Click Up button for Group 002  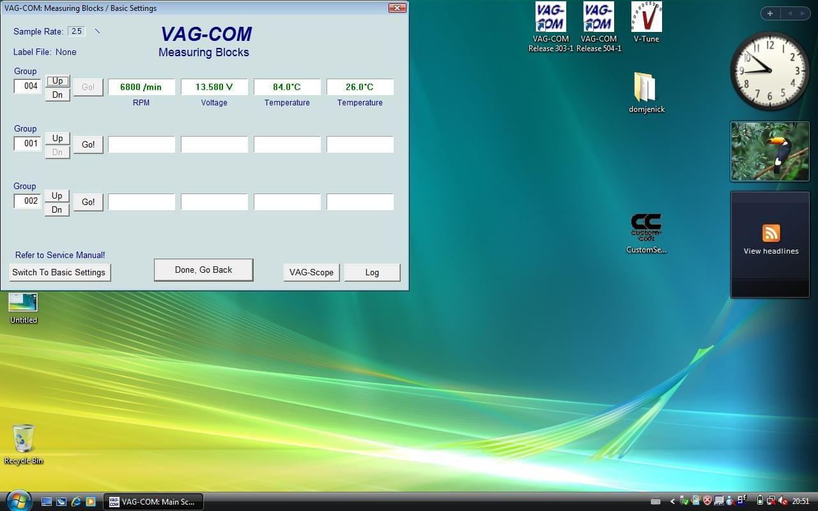coord(58,195)
